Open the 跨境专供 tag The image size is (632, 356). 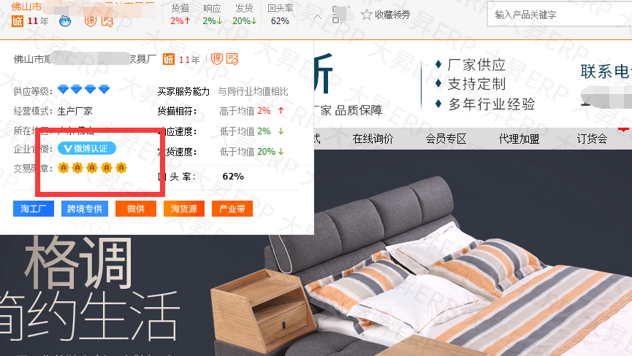tap(85, 209)
